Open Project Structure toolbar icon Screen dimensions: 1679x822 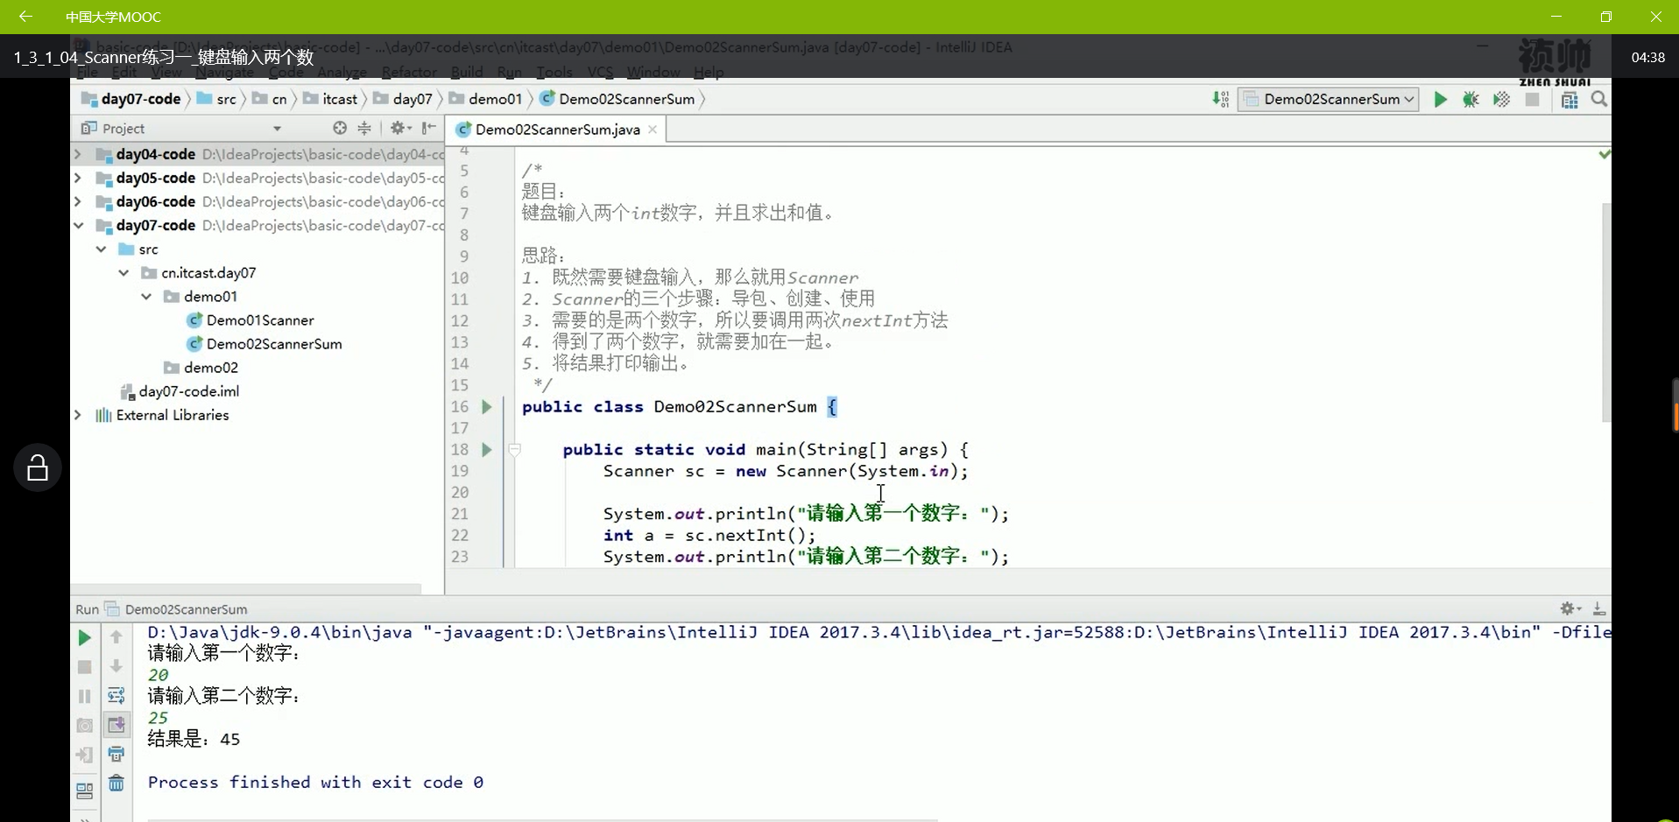1570,100
